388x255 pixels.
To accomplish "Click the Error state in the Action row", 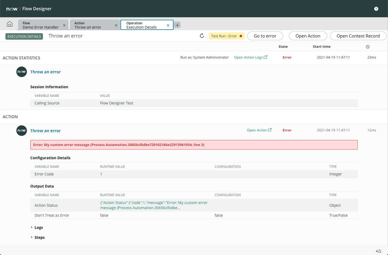I will point(287,130).
